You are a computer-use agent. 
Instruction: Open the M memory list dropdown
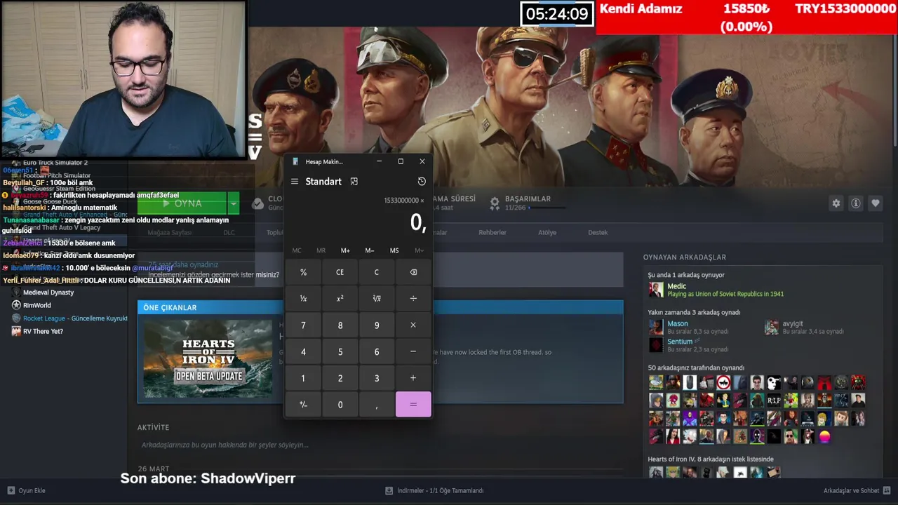tap(419, 250)
